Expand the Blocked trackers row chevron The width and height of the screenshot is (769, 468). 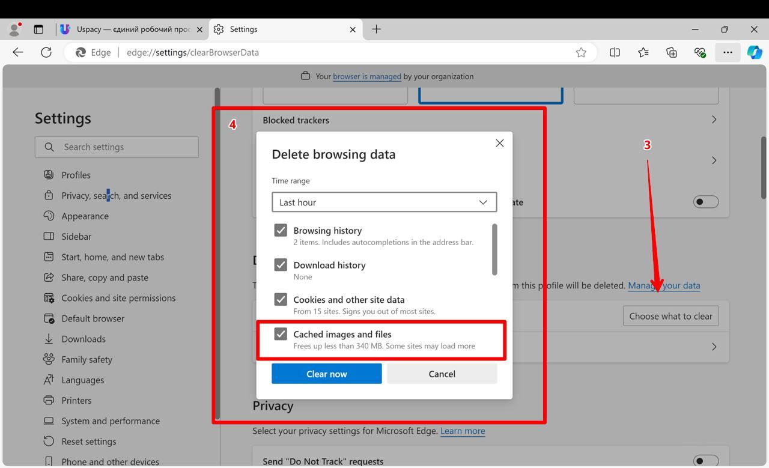714,120
